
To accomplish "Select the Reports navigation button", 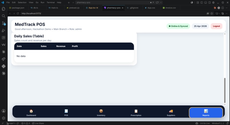I will pyautogui.click(x=206, y=112).
